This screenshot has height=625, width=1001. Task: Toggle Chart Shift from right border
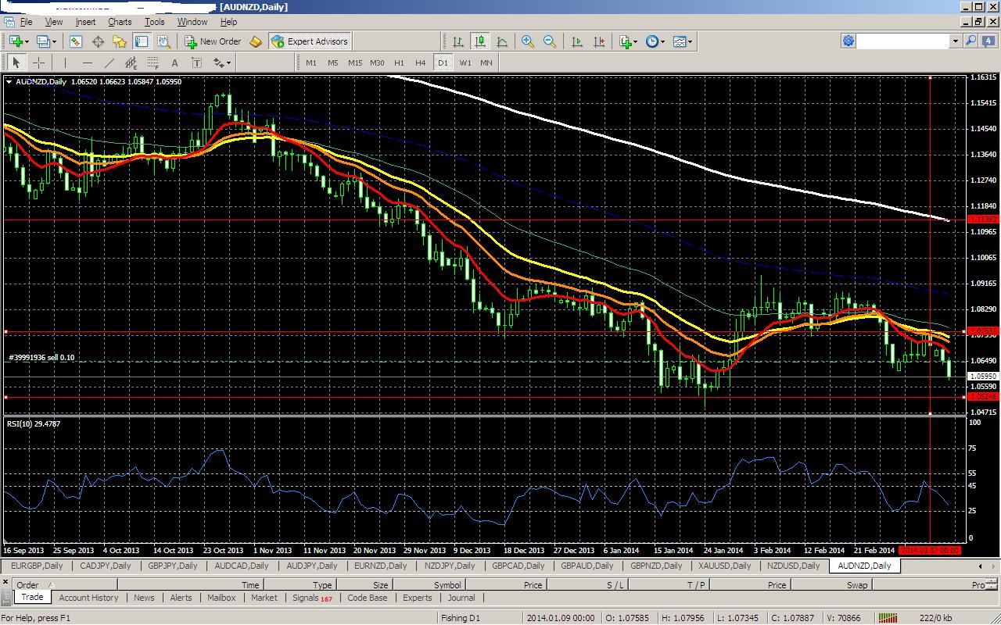[x=599, y=41]
